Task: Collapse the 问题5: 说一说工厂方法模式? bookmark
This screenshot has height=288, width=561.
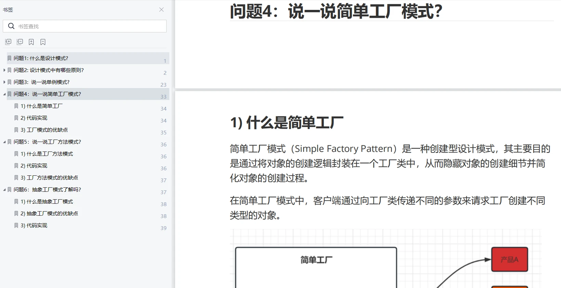Action: [4, 142]
